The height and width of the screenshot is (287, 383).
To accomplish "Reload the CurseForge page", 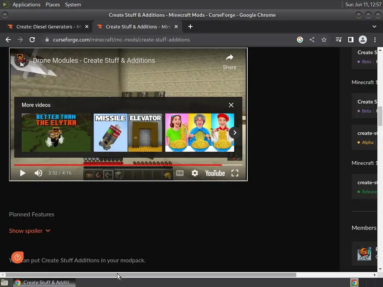I will click(x=32, y=40).
